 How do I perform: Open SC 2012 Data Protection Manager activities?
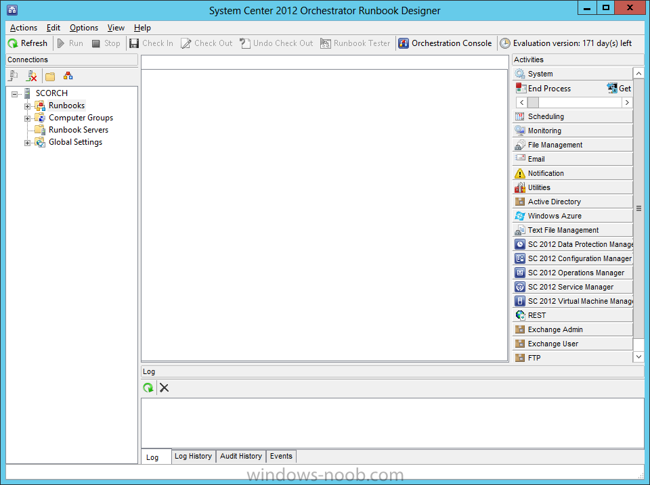[573, 244]
